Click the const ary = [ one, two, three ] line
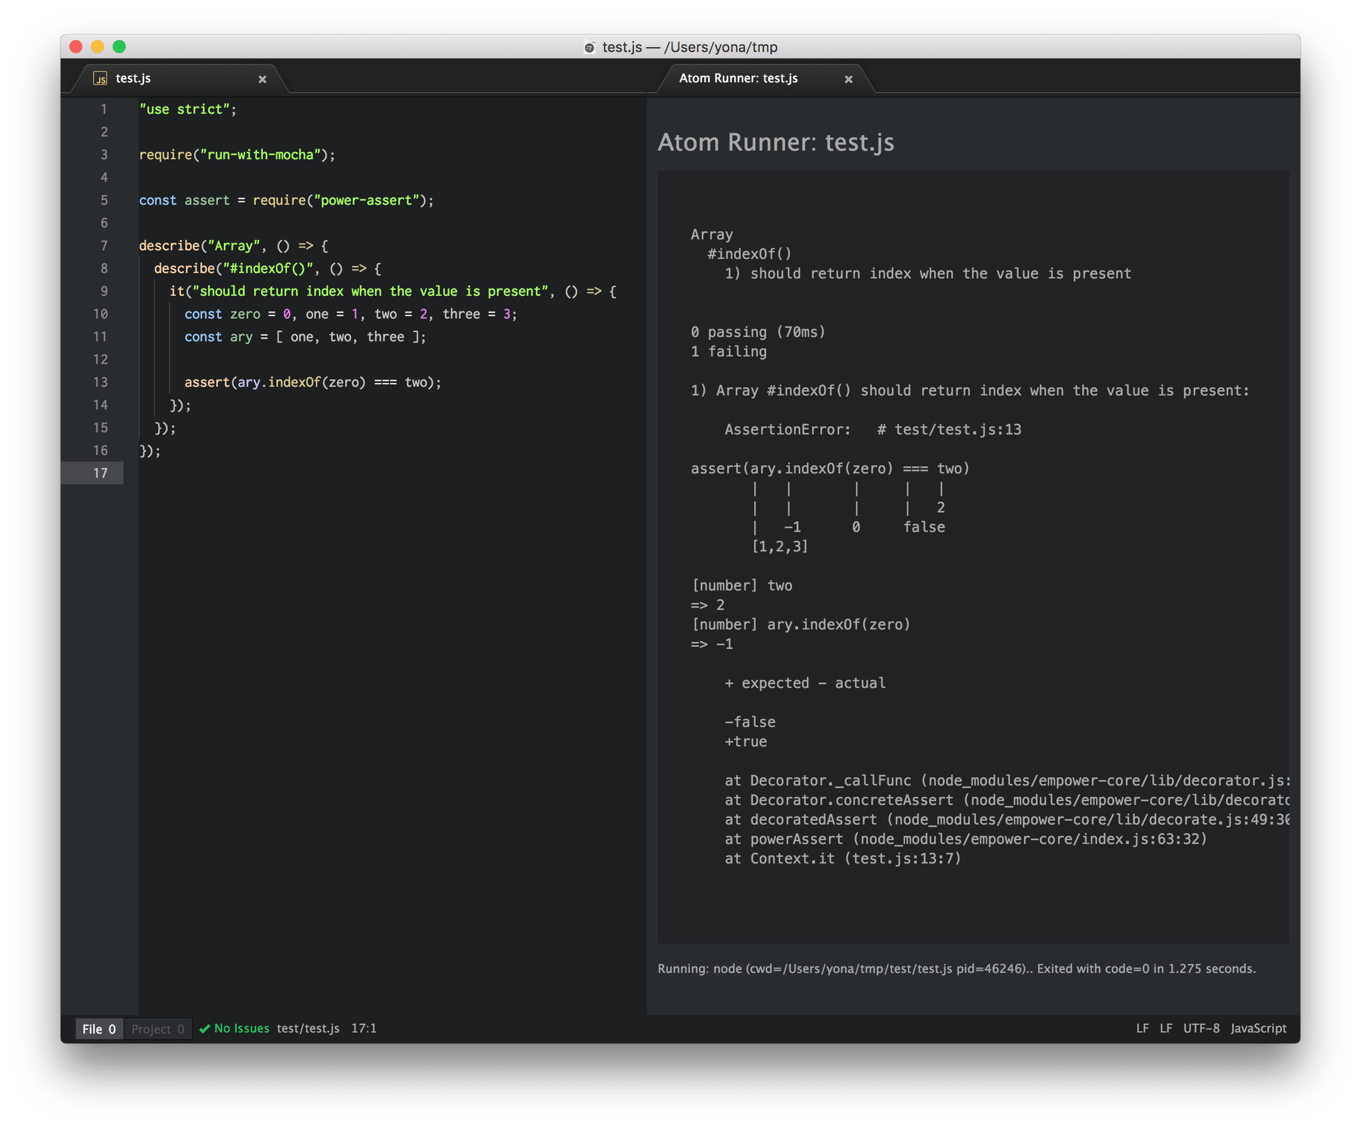 (305, 337)
